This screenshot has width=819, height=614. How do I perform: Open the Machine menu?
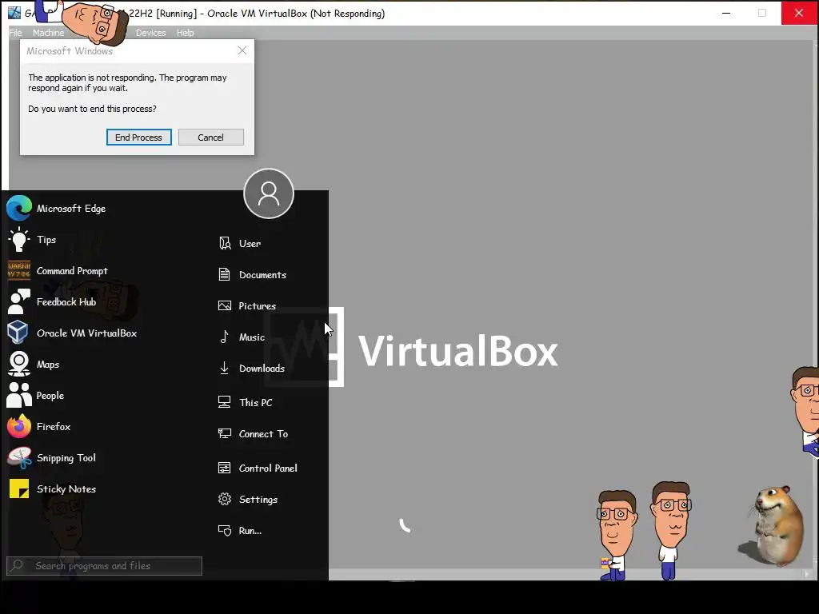[48, 32]
